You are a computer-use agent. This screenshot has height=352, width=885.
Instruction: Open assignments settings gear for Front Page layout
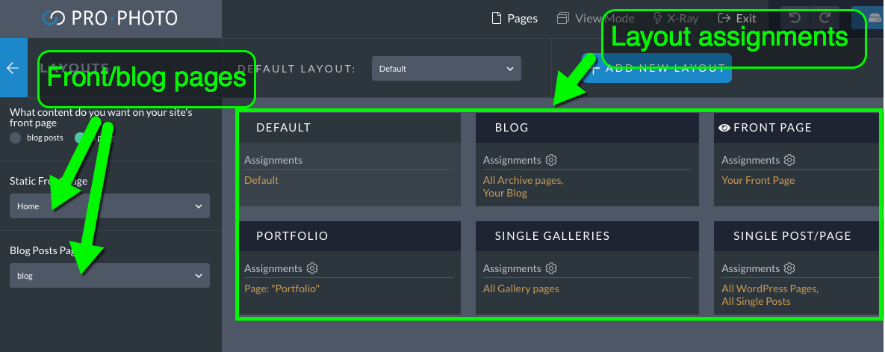(x=789, y=160)
